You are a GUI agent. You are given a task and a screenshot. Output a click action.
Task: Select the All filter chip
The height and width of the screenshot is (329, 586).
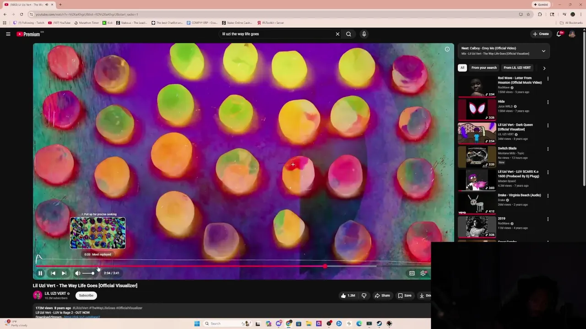pos(462,68)
